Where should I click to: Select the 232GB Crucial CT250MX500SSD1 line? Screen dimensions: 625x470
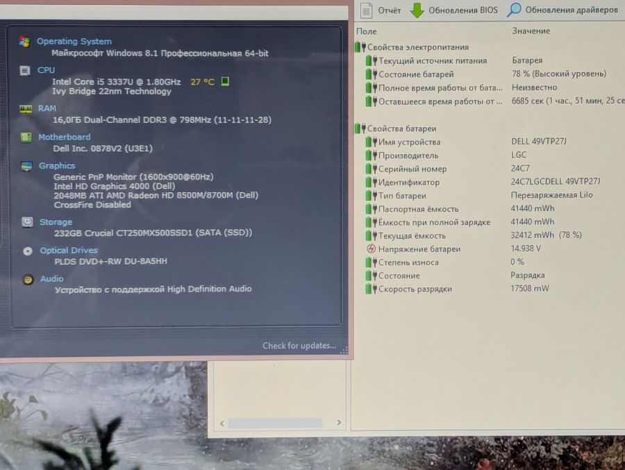tap(153, 233)
